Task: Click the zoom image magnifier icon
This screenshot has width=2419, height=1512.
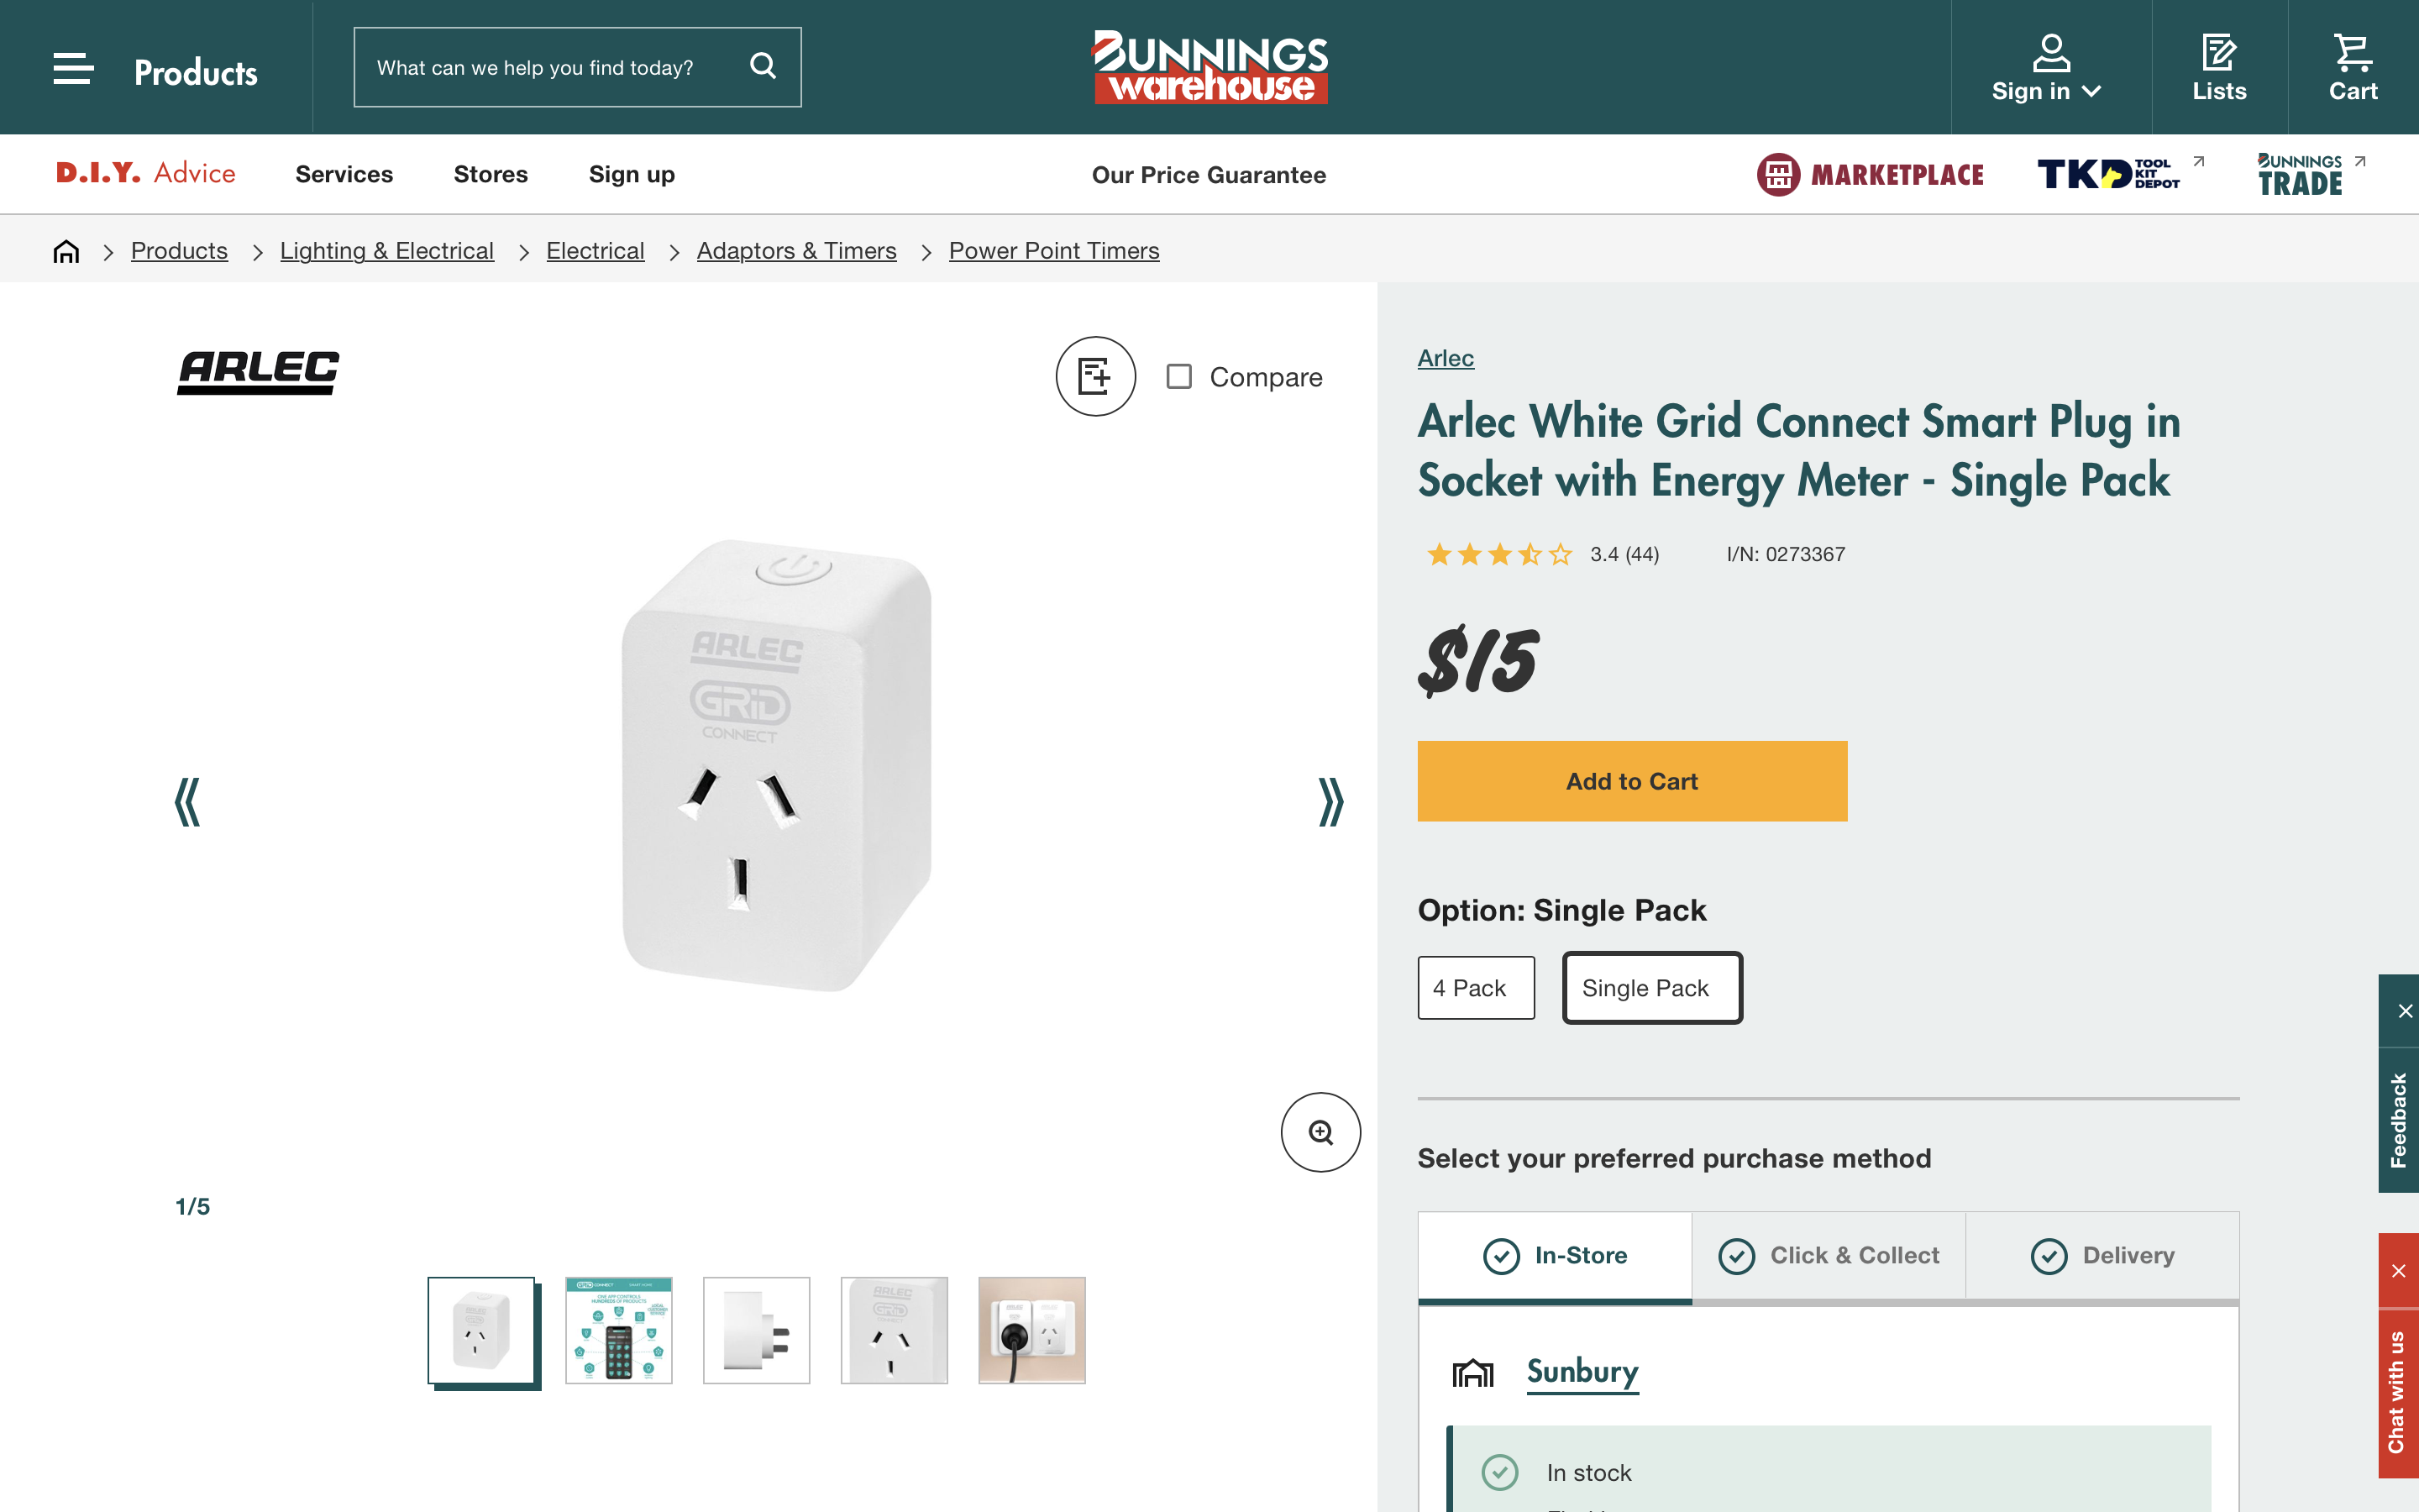Action: (x=1320, y=1132)
